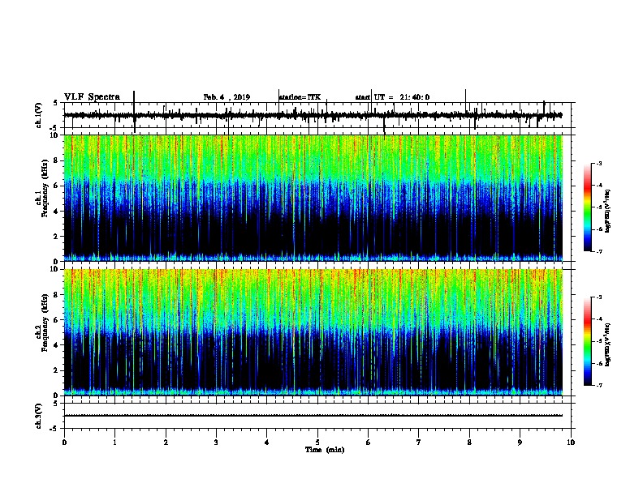Viewport: 643px width, 496px height.
Task: Click the "6" kHz tick on ch.2 frequency axis
Action: pos(56,319)
